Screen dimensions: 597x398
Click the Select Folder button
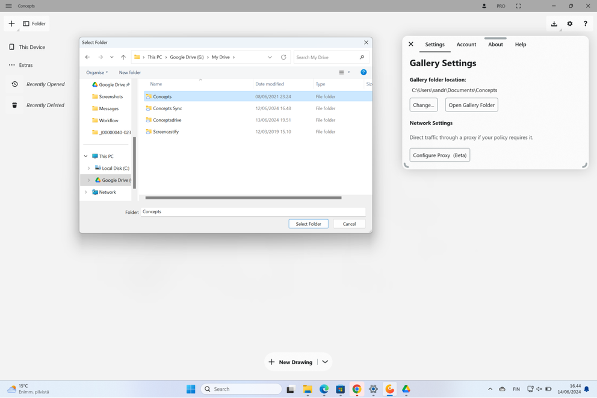(x=308, y=223)
